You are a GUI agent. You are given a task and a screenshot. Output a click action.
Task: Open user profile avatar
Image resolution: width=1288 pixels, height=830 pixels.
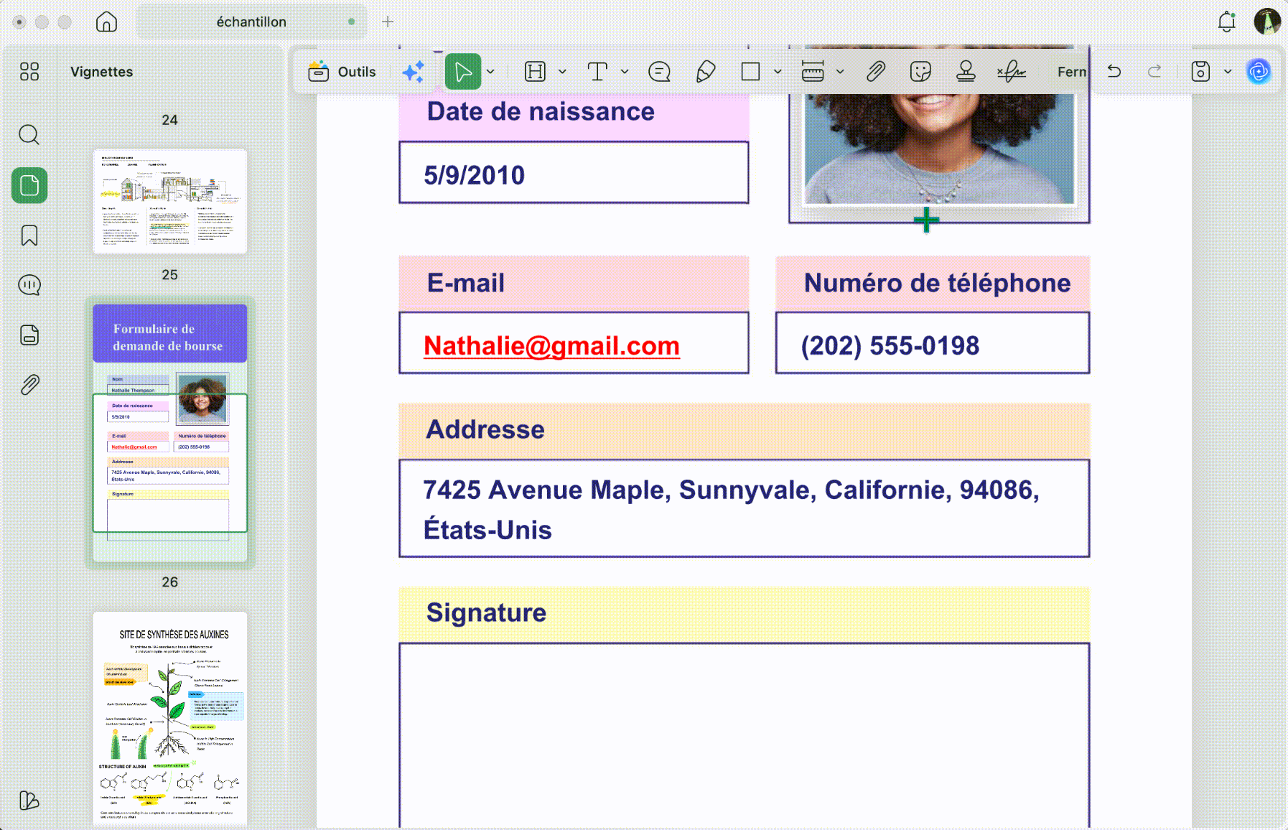point(1267,22)
